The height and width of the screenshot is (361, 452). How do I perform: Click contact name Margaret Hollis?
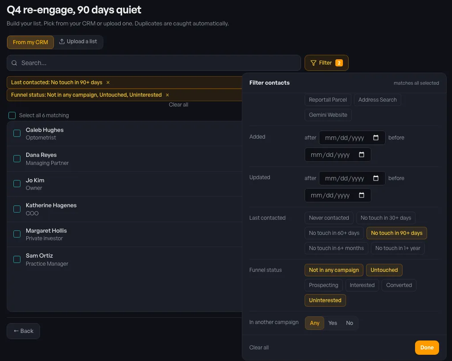[x=46, y=230]
